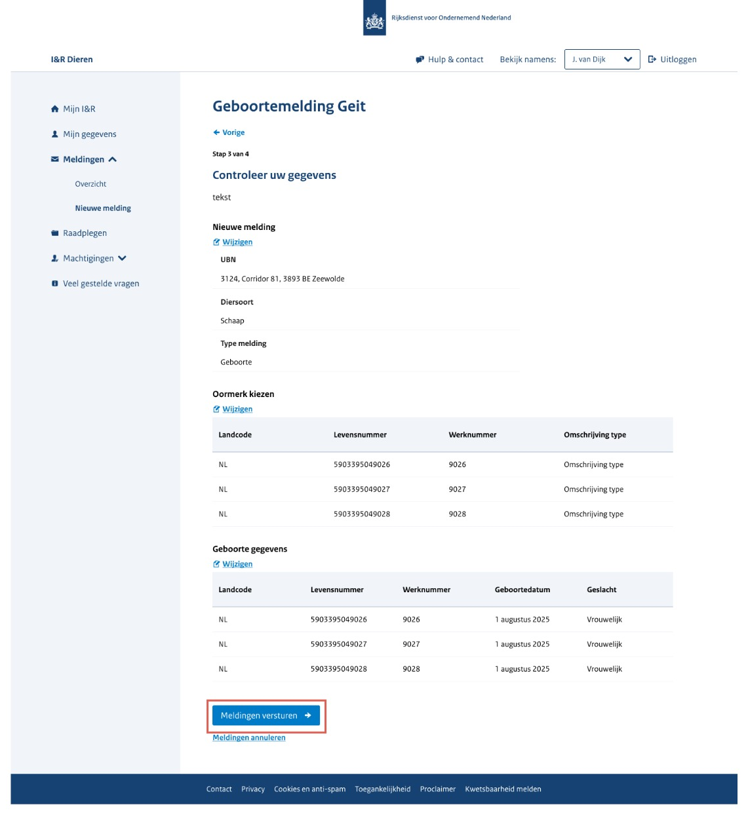Click the person icon beside Mijn gegevens

pyautogui.click(x=55, y=134)
